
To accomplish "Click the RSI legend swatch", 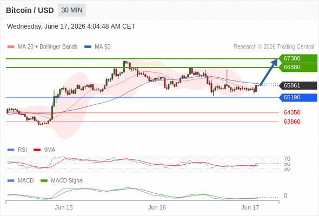I will pyautogui.click(x=11, y=150).
